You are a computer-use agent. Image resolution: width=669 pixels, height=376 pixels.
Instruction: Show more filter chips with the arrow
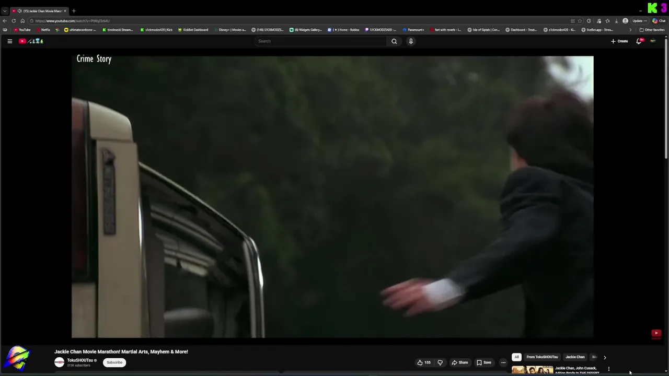605,357
